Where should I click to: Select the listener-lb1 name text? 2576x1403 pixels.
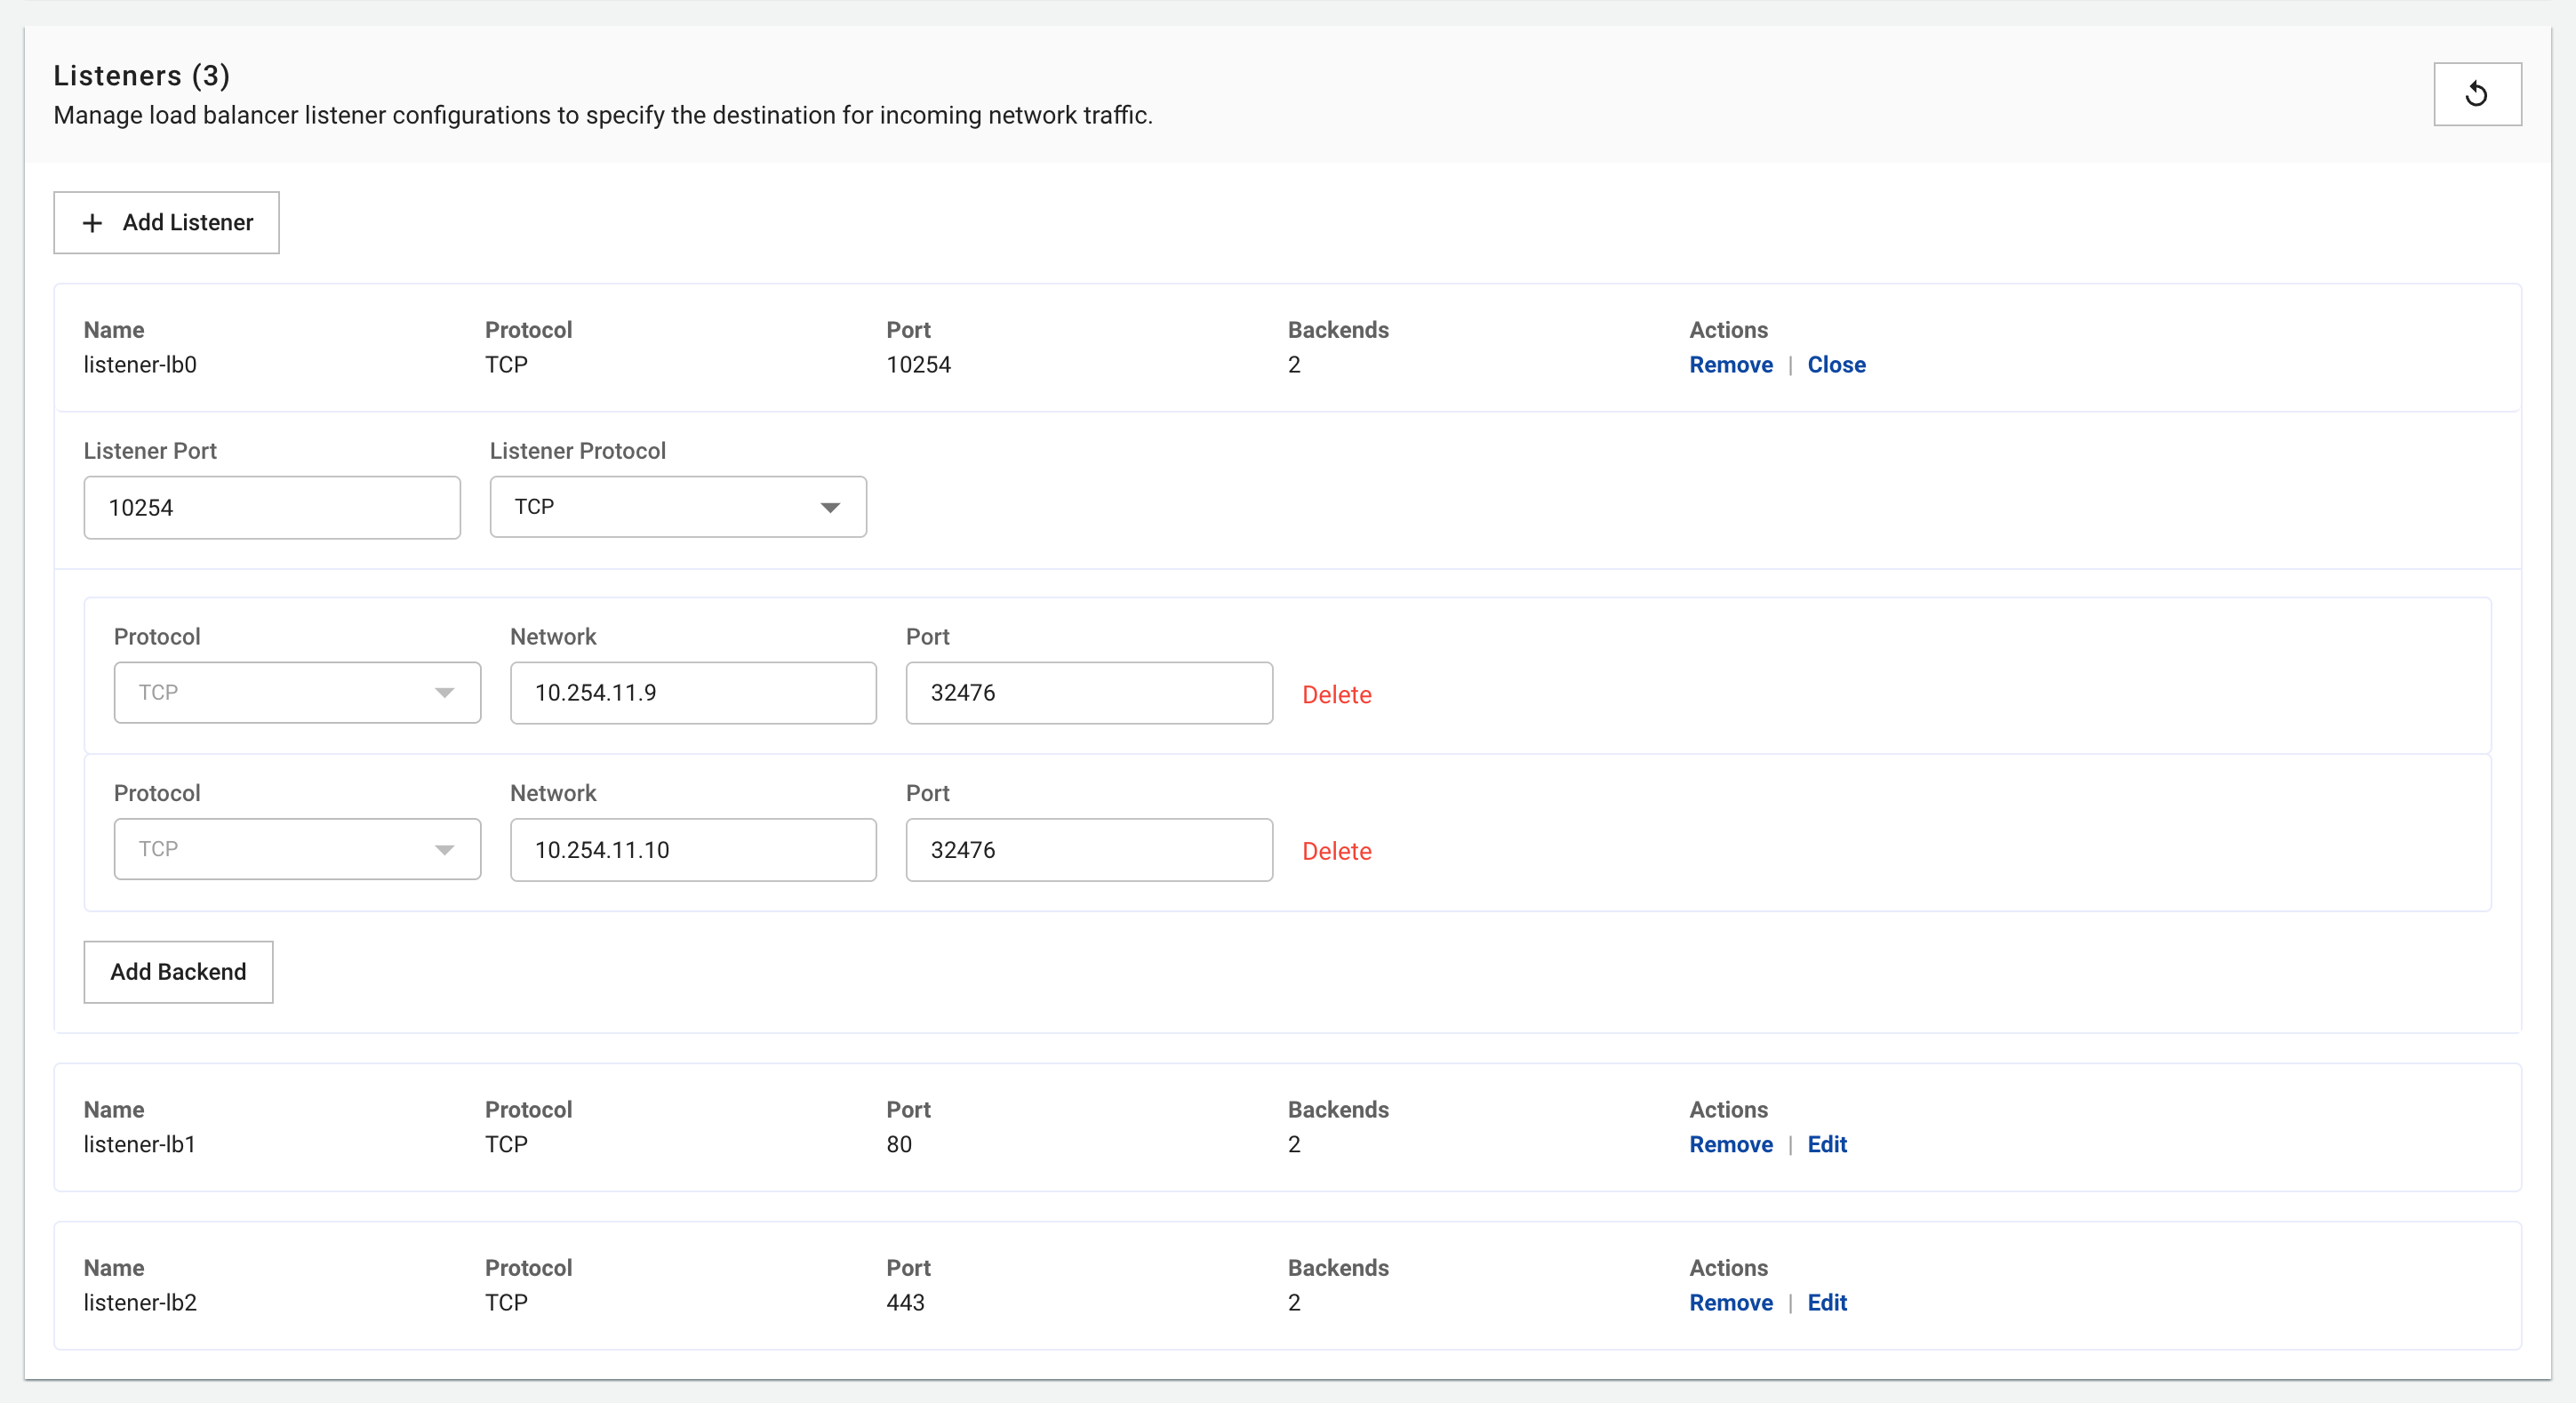click(x=140, y=1144)
